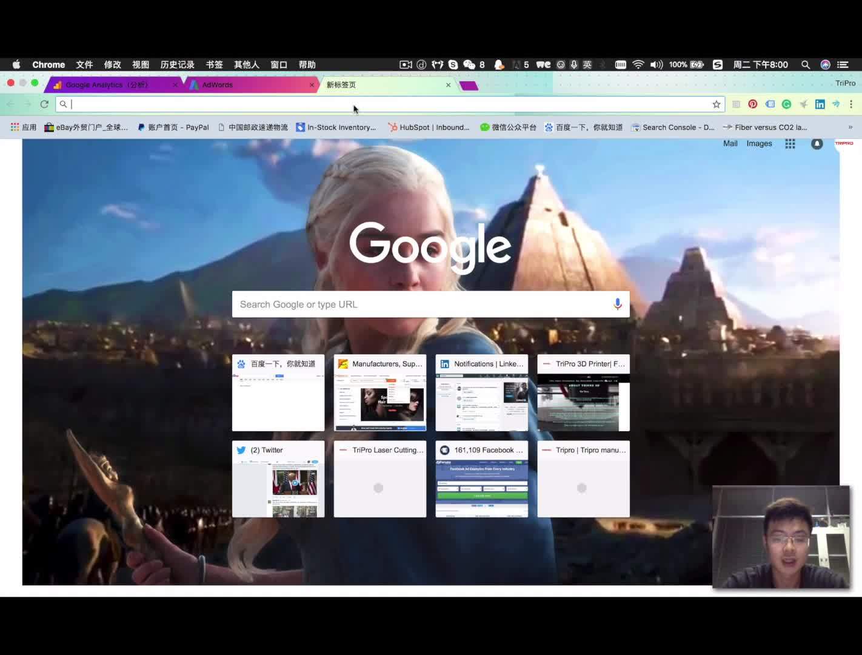Open WeChat icon in the menu bar
The height and width of the screenshot is (655, 862).
coord(469,65)
